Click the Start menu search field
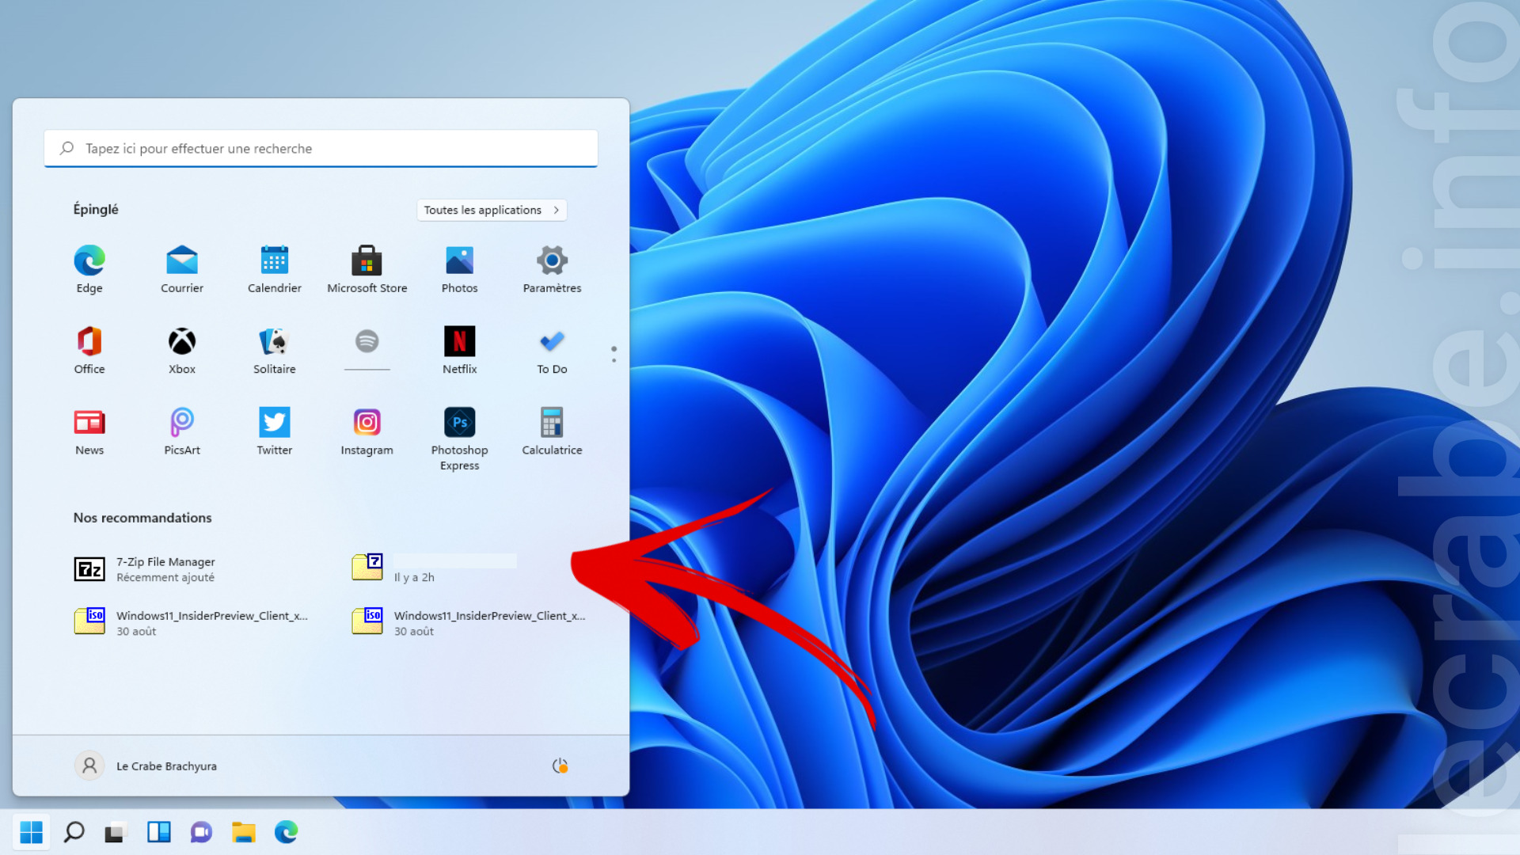This screenshot has height=855, width=1520. point(321,148)
